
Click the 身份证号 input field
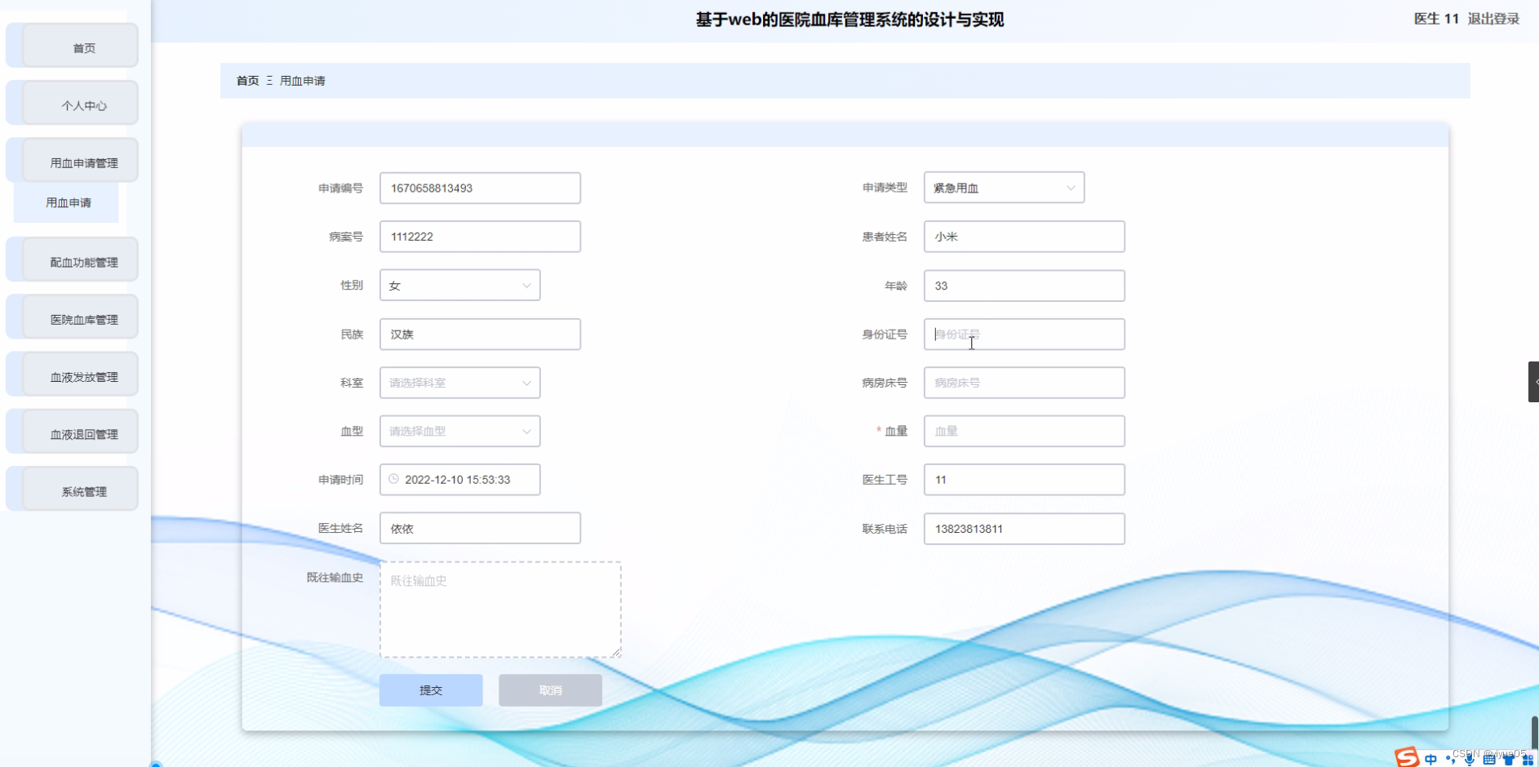coord(1023,334)
